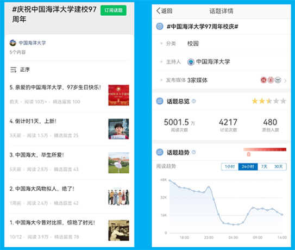Click the 订阅话题 subscribe button
This screenshot has width=295, height=250.
(x=113, y=10)
